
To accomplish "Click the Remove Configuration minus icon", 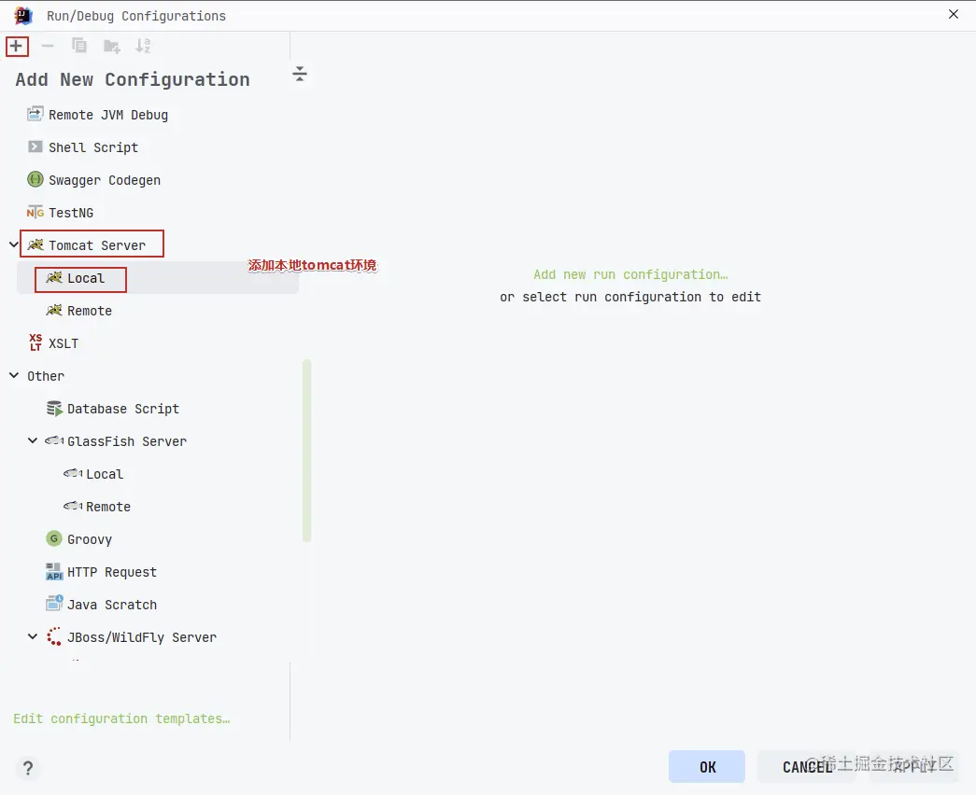I will coord(48,46).
